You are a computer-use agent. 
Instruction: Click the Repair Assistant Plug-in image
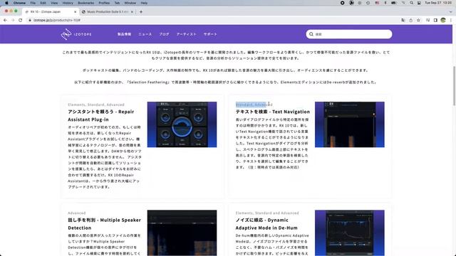pos(182,124)
